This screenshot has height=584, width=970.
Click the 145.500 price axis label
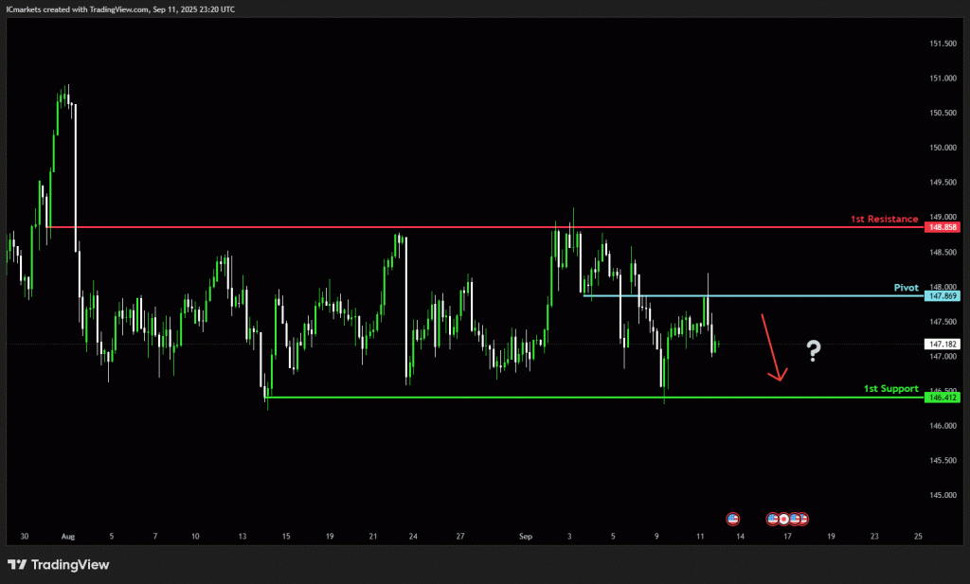tap(943, 460)
